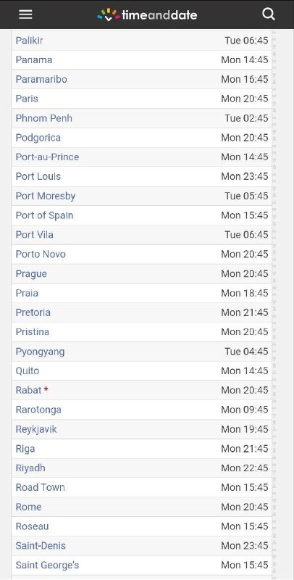Screen dimensions: 294x580
Task: Tap the search magnifier icon
Action: [x=269, y=14]
